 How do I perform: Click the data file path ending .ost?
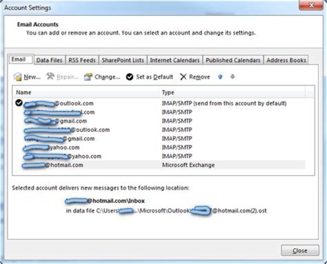pos(166,210)
